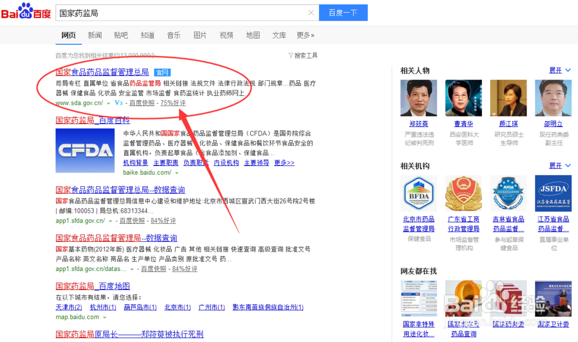Screen dimensions: 578x342
Task: Open 百度快照 for the app1.sfda.gov.cn/datas result
Action: point(154,269)
